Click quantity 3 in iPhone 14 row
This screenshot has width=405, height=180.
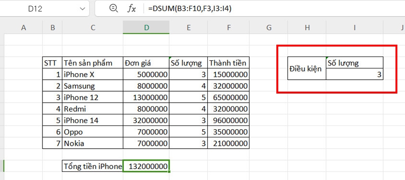pyautogui.click(x=189, y=120)
